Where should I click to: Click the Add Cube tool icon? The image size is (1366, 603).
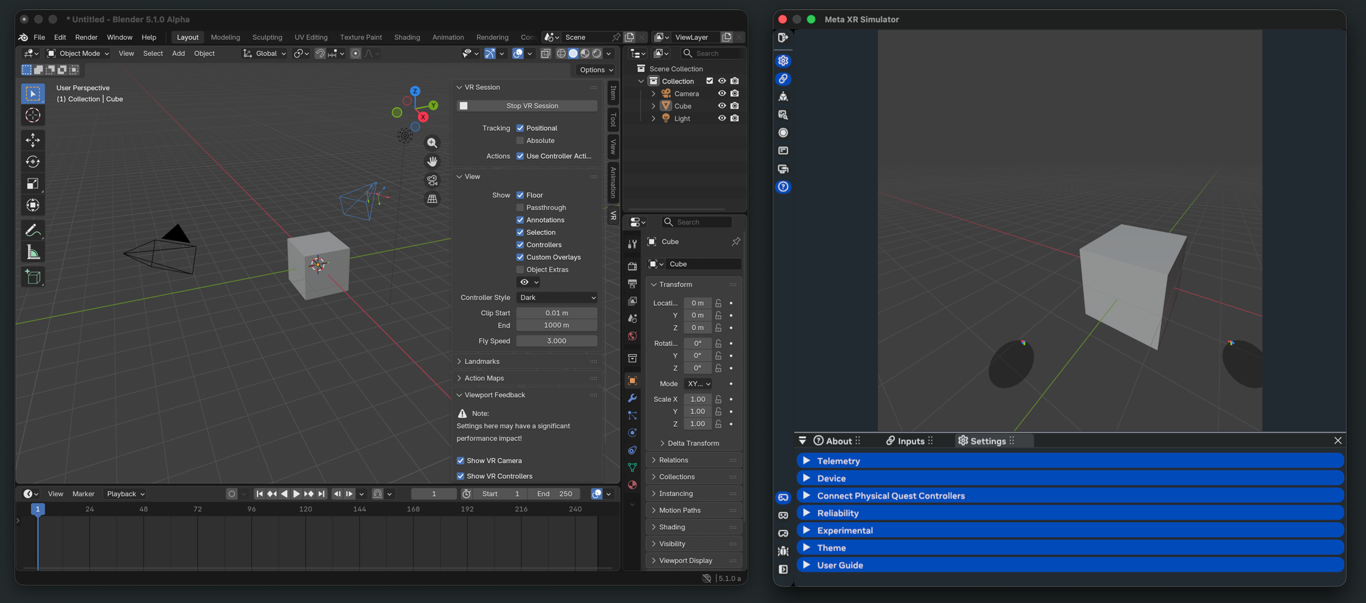click(33, 277)
